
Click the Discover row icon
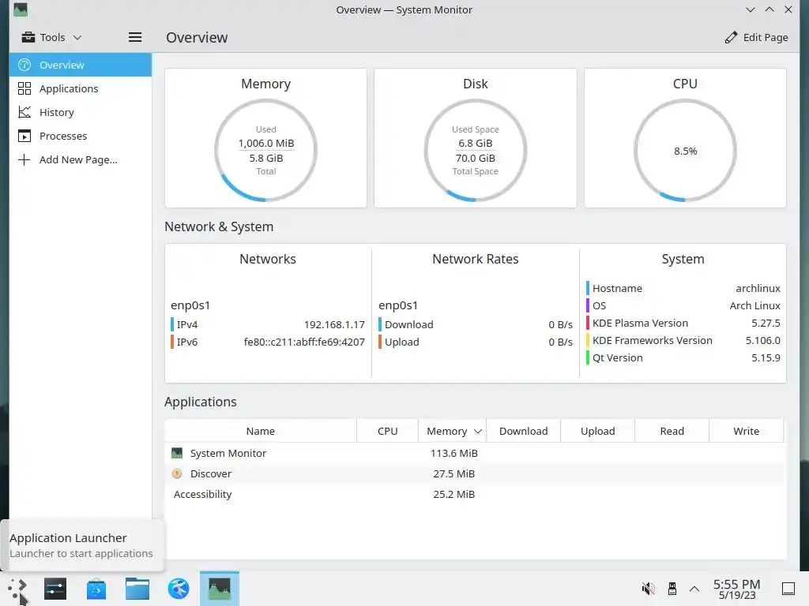tap(177, 473)
